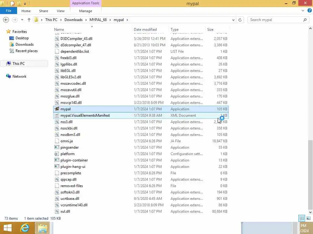Select the mypal application icon
Image resolution: width=313 pixels, height=234 pixels.
point(57,109)
